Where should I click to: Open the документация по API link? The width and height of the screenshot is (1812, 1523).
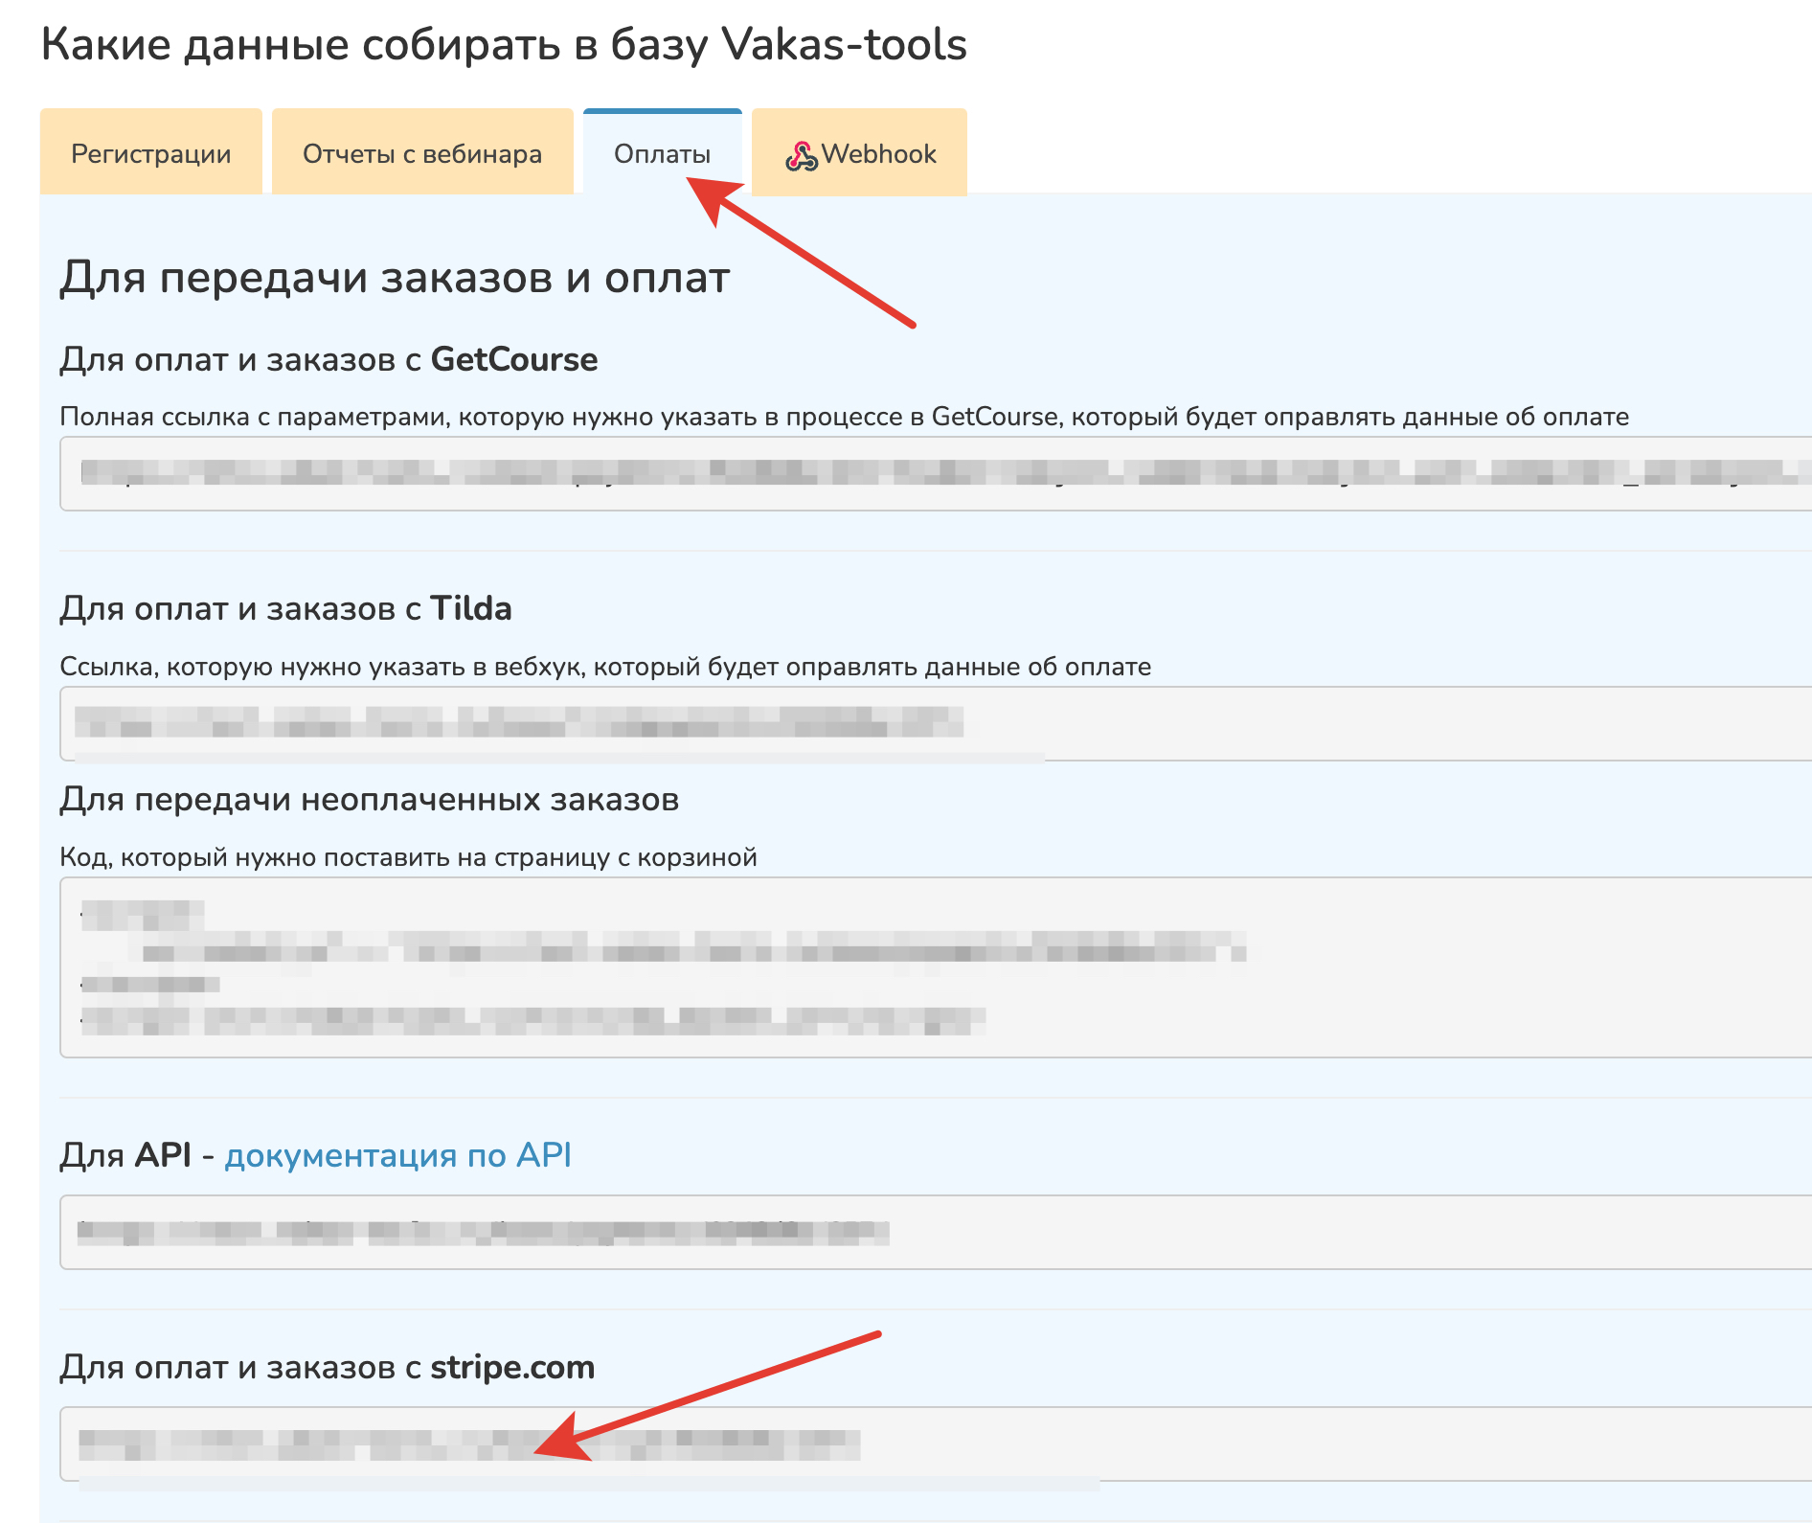pos(397,1155)
